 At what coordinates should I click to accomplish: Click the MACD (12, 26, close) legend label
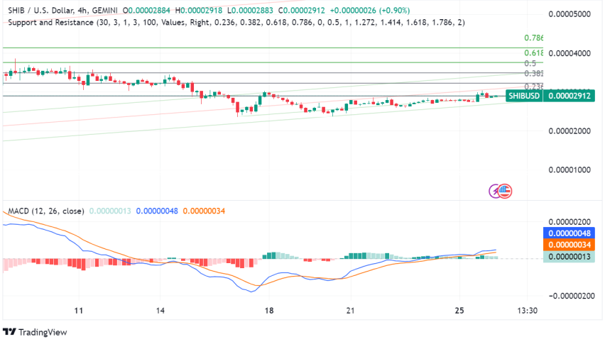[x=46, y=211]
